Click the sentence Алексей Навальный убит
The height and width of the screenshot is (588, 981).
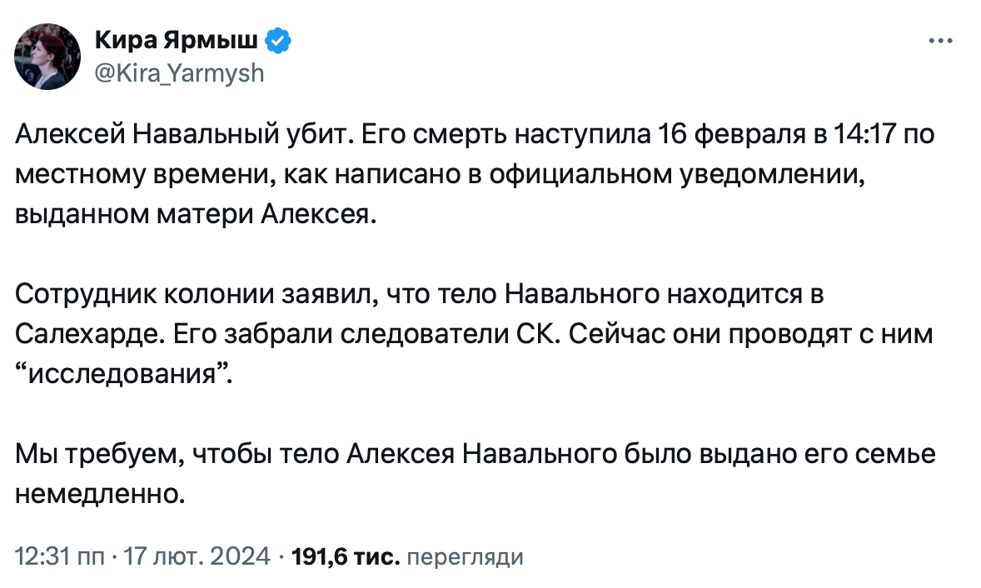(178, 134)
